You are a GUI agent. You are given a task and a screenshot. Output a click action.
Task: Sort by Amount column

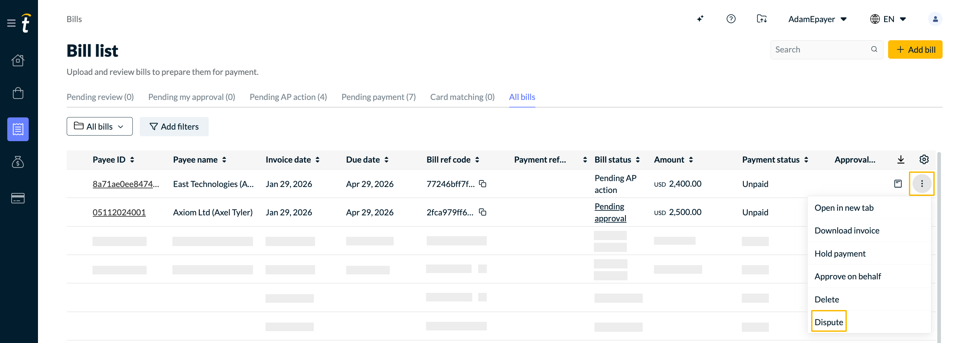(691, 160)
